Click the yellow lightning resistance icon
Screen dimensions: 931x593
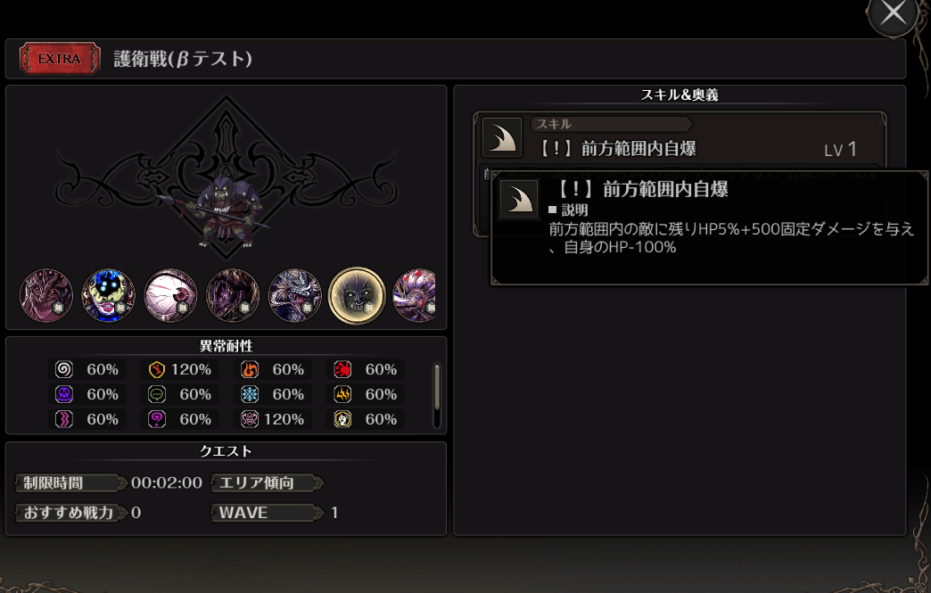pos(342,394)
